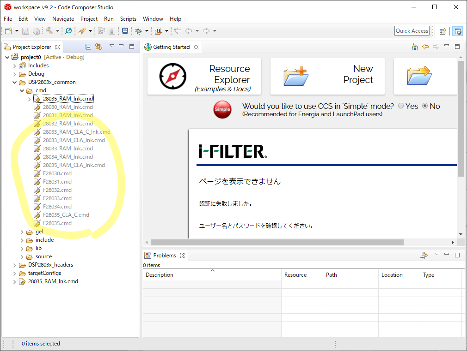The width and height of the screenshot is (467, 351).
Task: Select Yes for Simple mode
Action: (x=400, y=106)
